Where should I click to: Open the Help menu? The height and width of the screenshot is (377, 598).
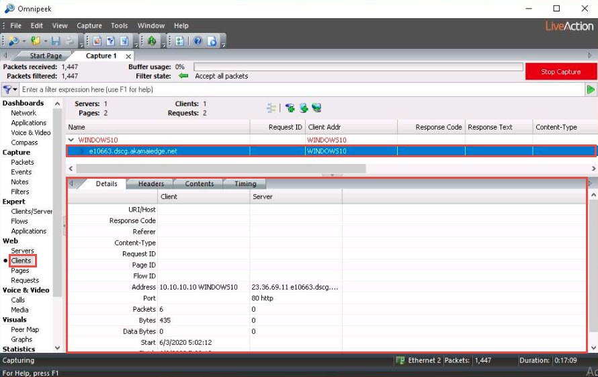click(181, 26)
